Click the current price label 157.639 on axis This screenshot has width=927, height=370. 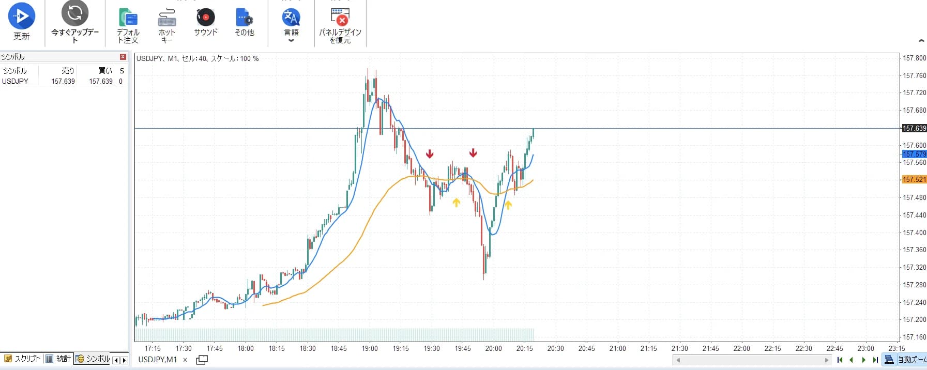[914, 128]
